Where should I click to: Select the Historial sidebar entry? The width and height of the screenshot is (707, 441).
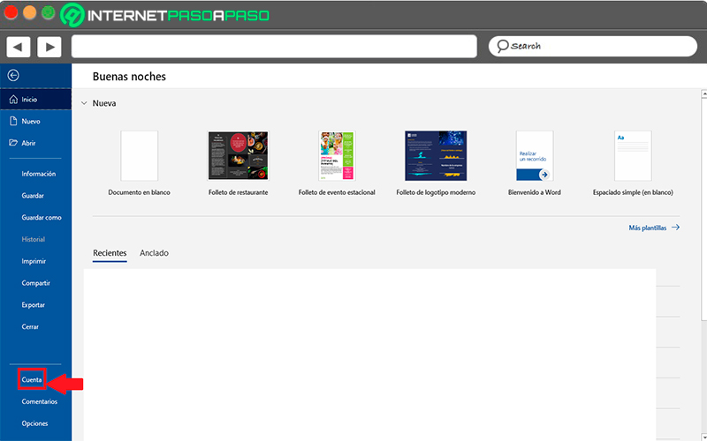click(33, 239)
